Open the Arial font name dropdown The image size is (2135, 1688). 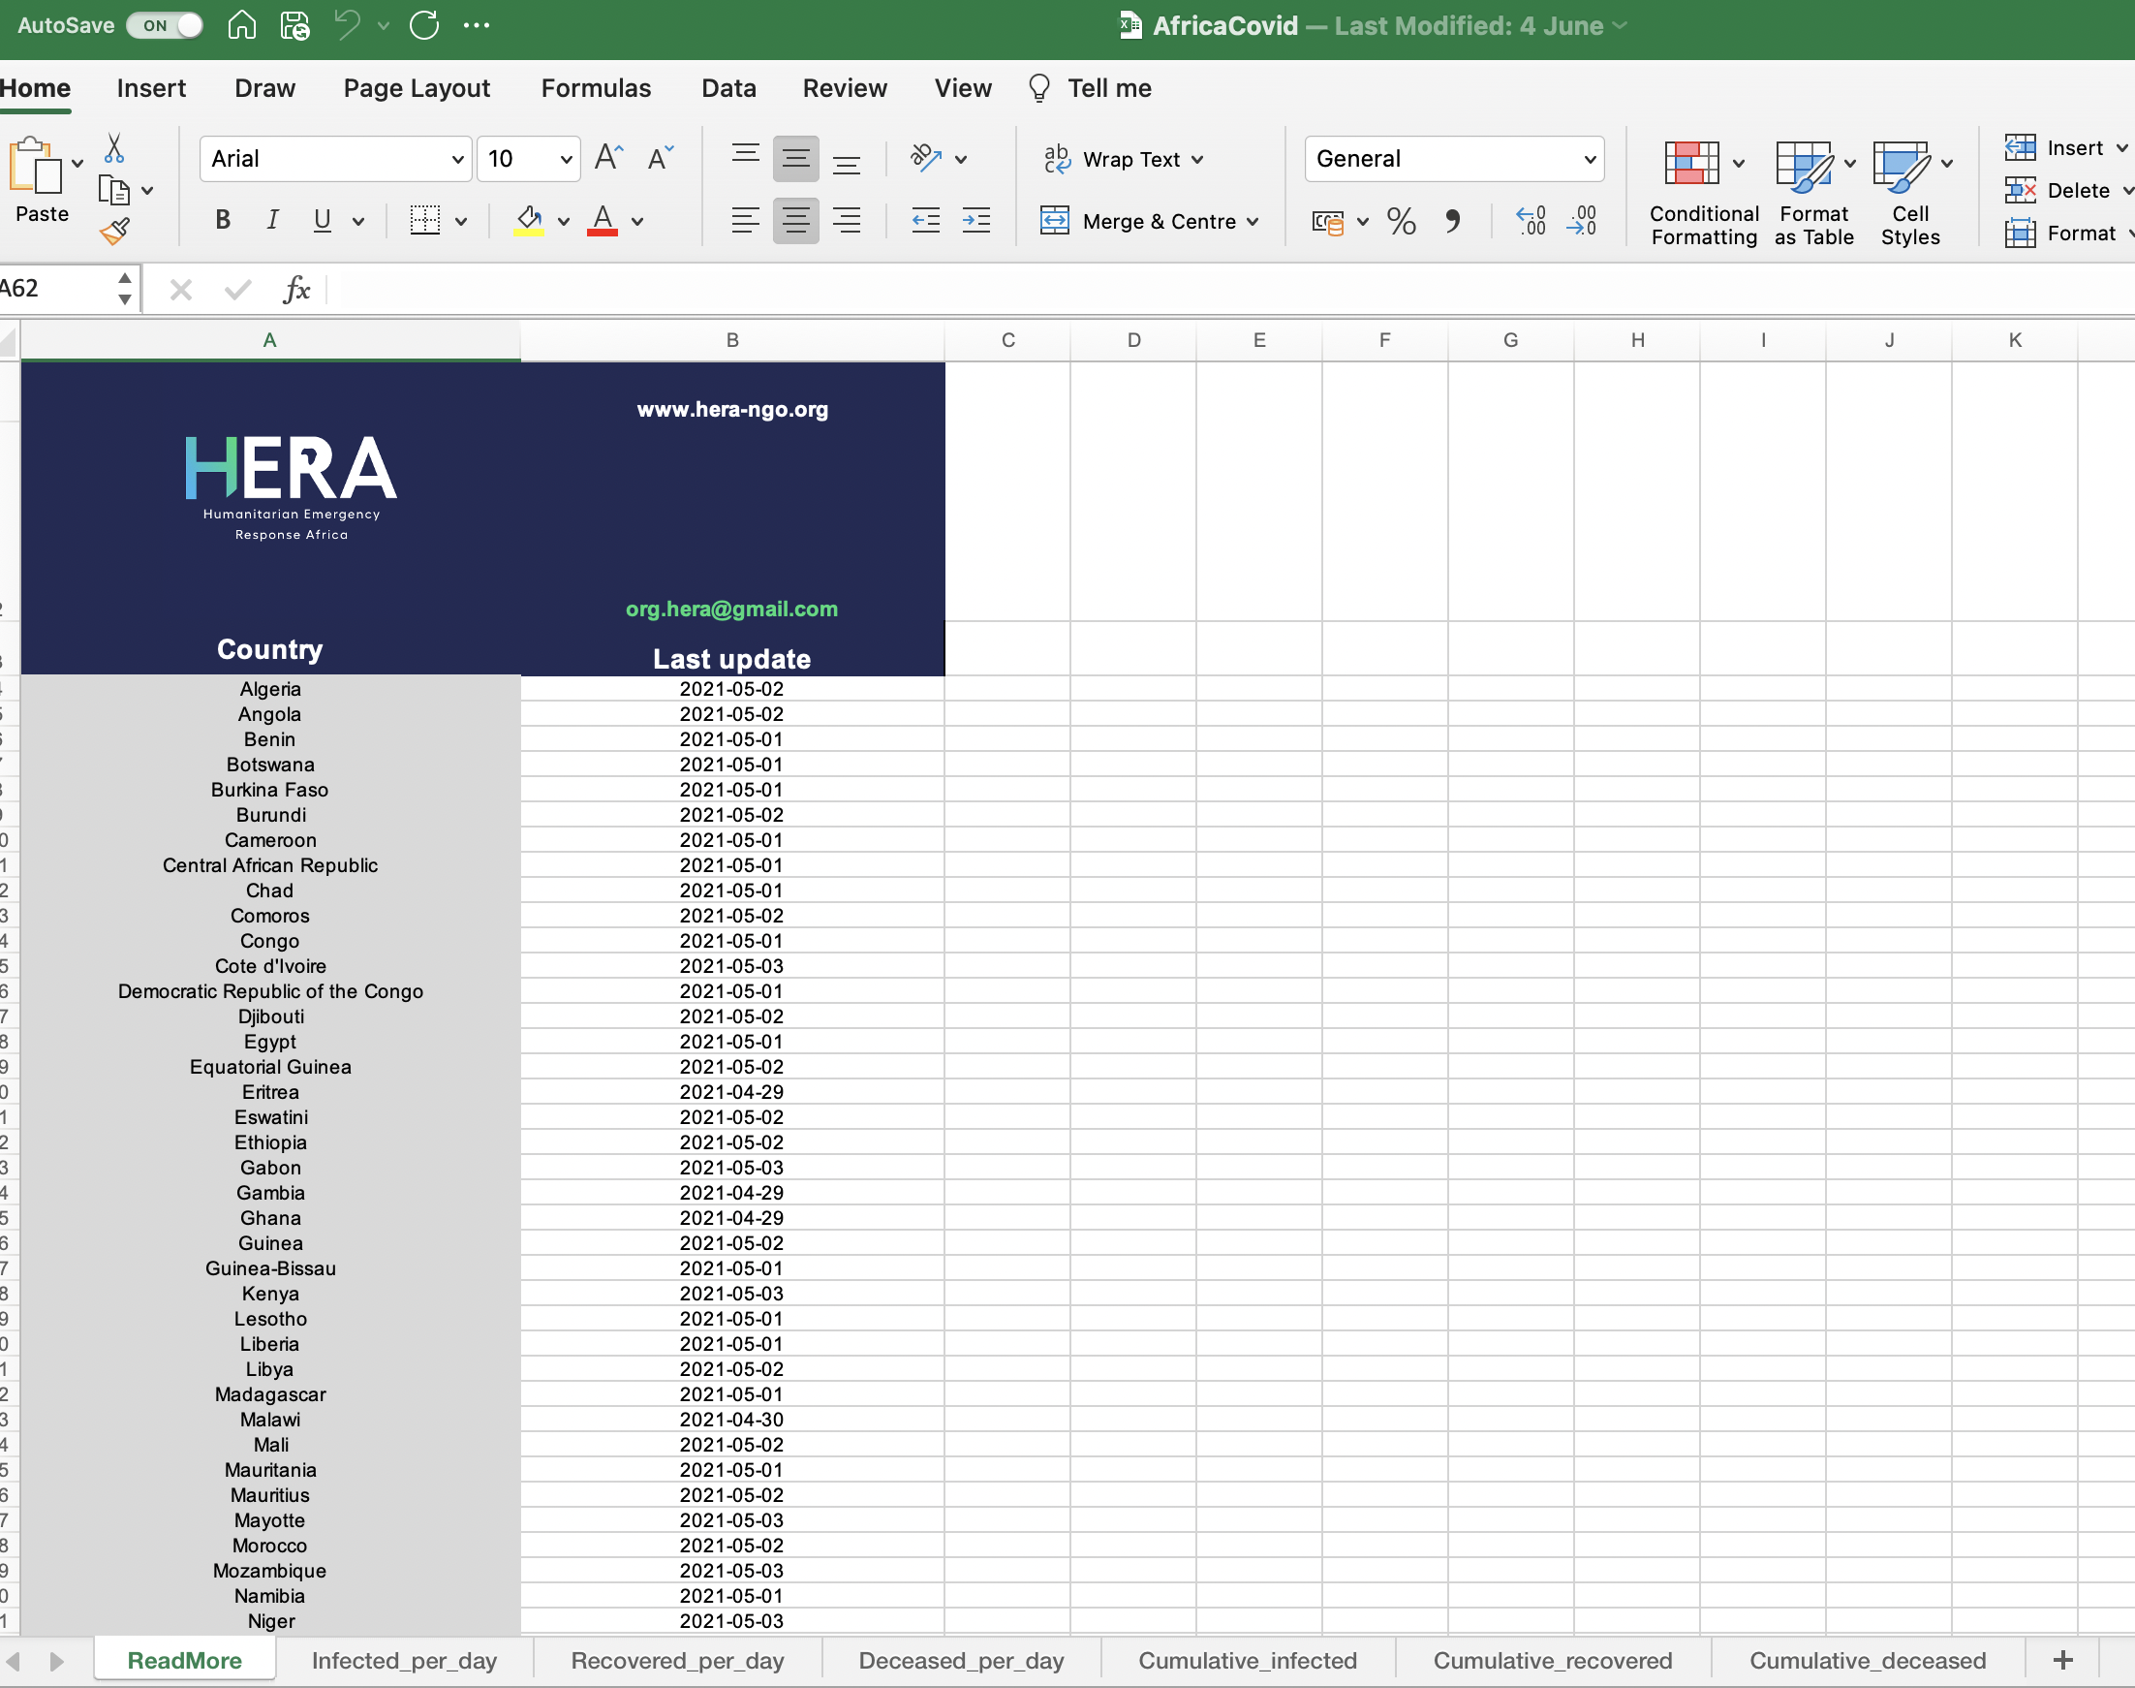pyautogui.click(x=457, y=159)
